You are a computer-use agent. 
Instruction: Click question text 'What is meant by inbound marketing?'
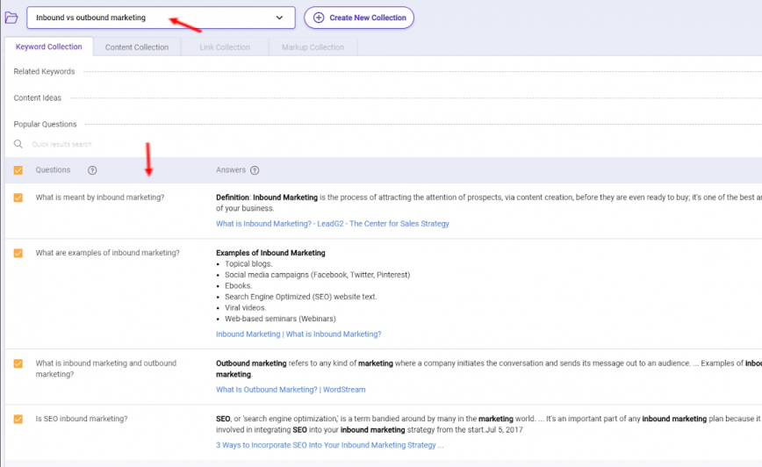tap(99, 198)
